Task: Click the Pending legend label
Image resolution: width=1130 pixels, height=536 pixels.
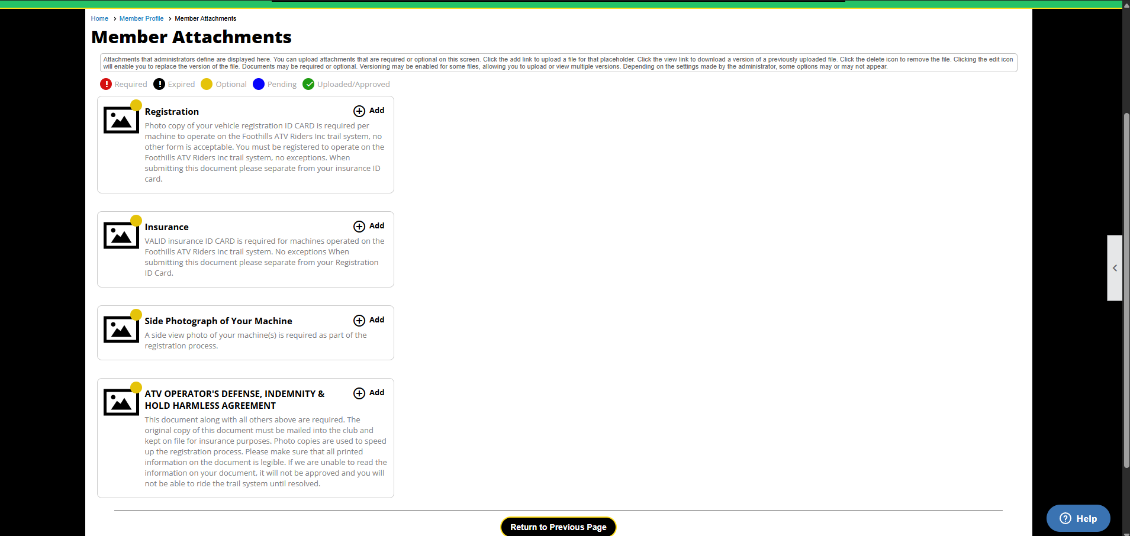Action: point(282,85)
